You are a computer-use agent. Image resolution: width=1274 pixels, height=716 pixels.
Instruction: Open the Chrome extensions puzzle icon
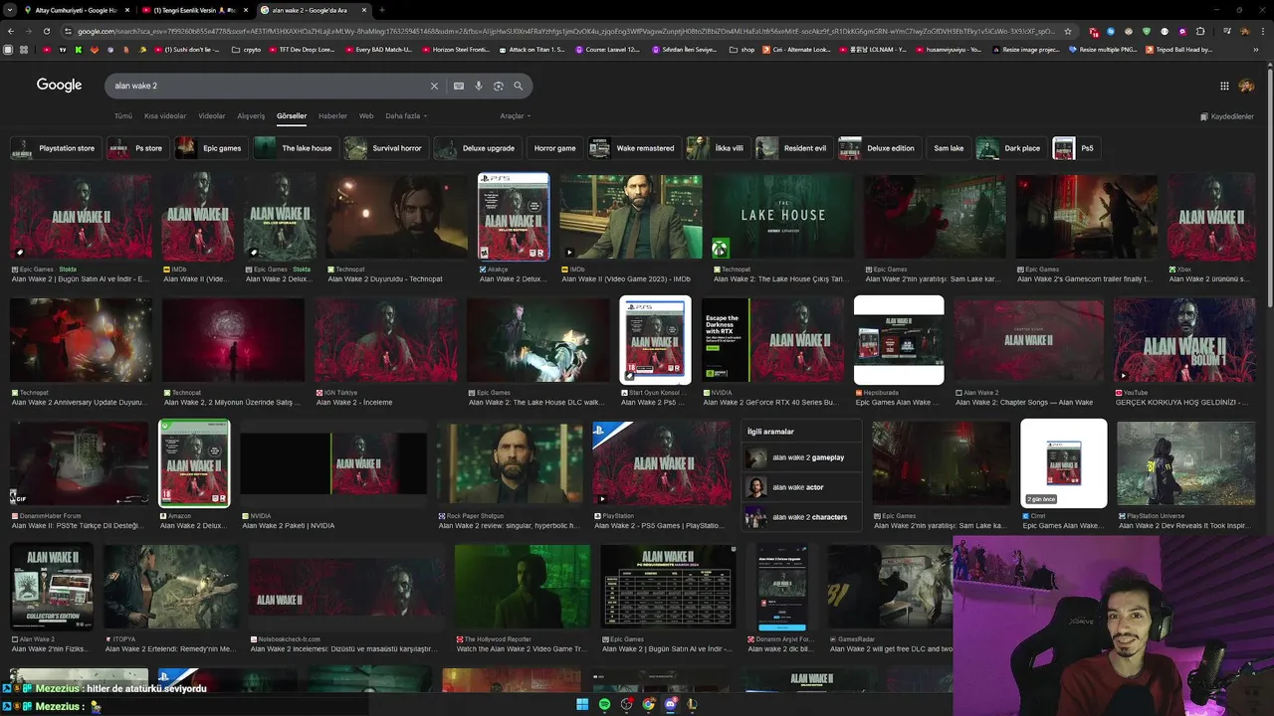click(x=1200, y=31)
